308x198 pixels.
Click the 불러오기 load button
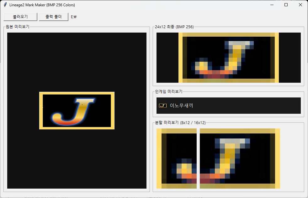[20, 17]
